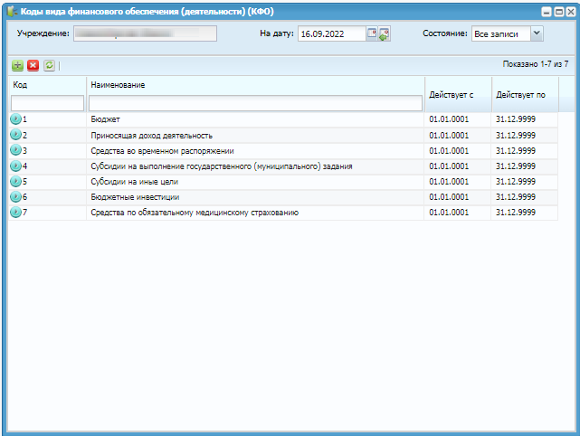The image size is (580, 436).
Task: Click 31.12.9999 in medical insurance row
Action: pos(516,212)
